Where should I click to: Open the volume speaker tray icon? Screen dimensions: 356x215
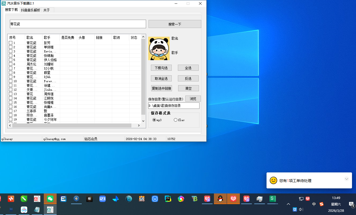[301, 209]
